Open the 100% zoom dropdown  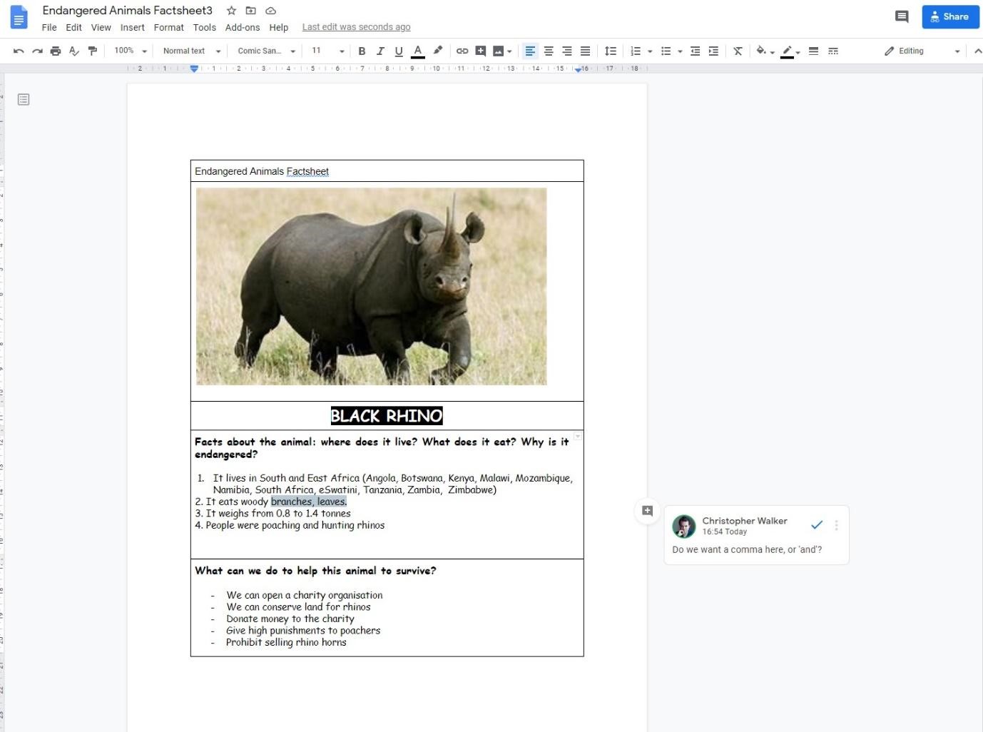click(x=131, y=51)
